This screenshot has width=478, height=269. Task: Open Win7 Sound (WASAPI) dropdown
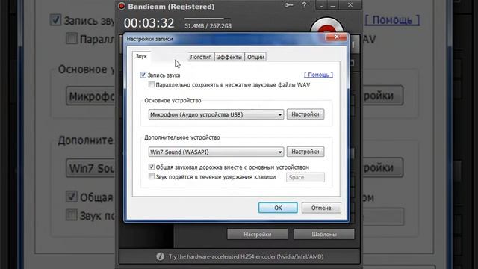pyautogui.click(x=216, y=152)
